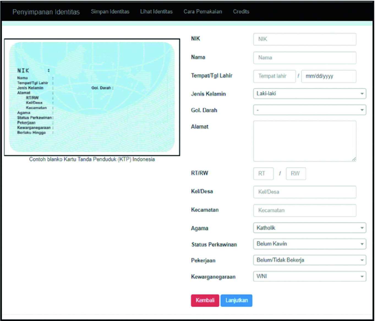375x321 pixels.
Task: Open the Penyimpanan Identitas brand link
Action: [x=46, y=12]
